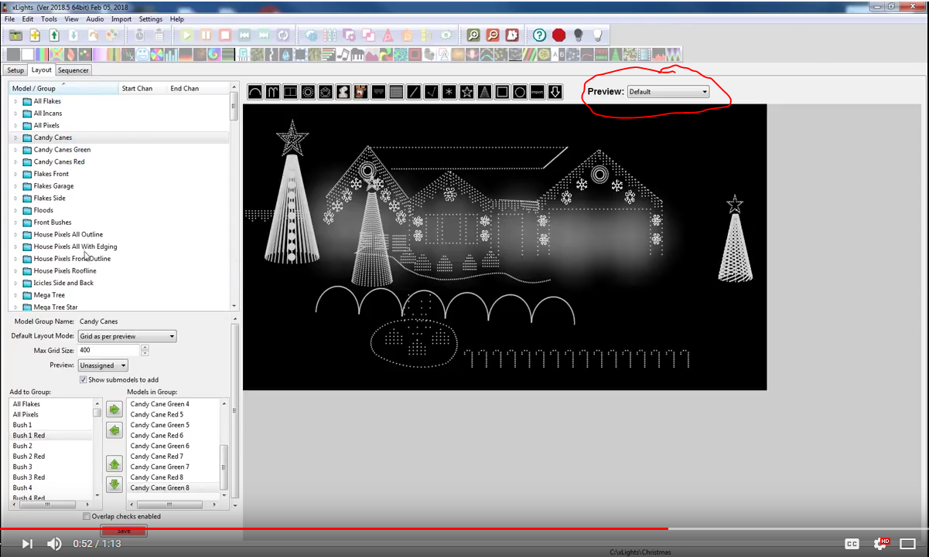Image resolution: width=929 pixels, height=557 pixels.
Task: Click the Download models arrow icon
Action: point(555,92)
